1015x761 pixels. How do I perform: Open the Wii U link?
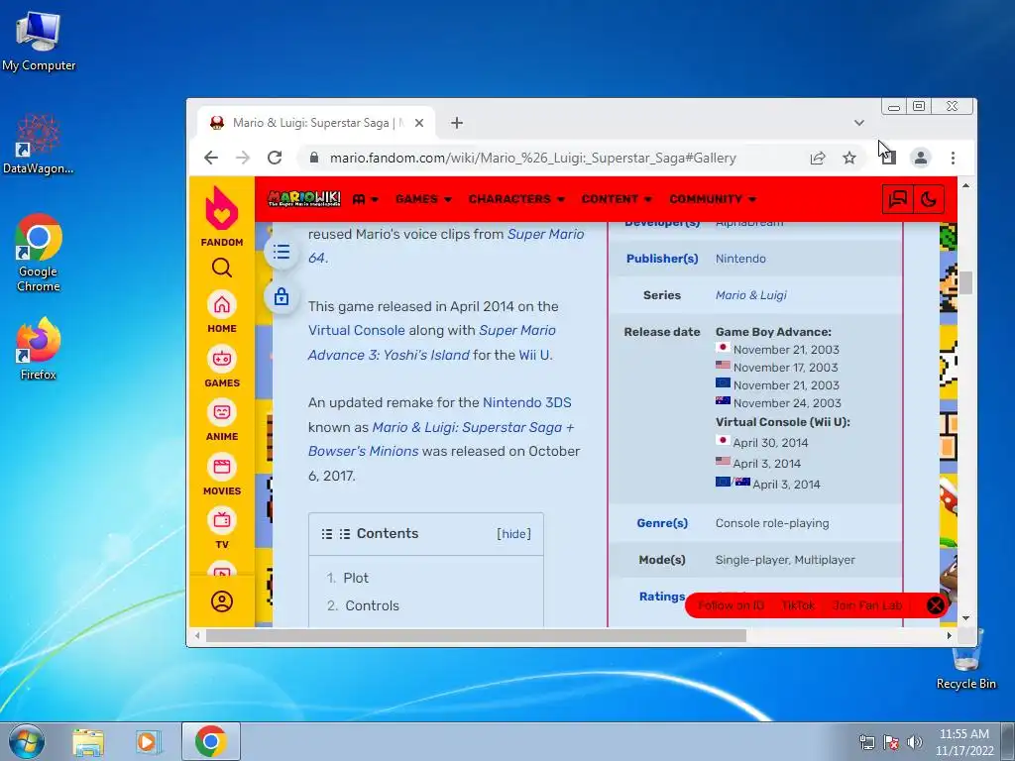click(x=534, y=355)
